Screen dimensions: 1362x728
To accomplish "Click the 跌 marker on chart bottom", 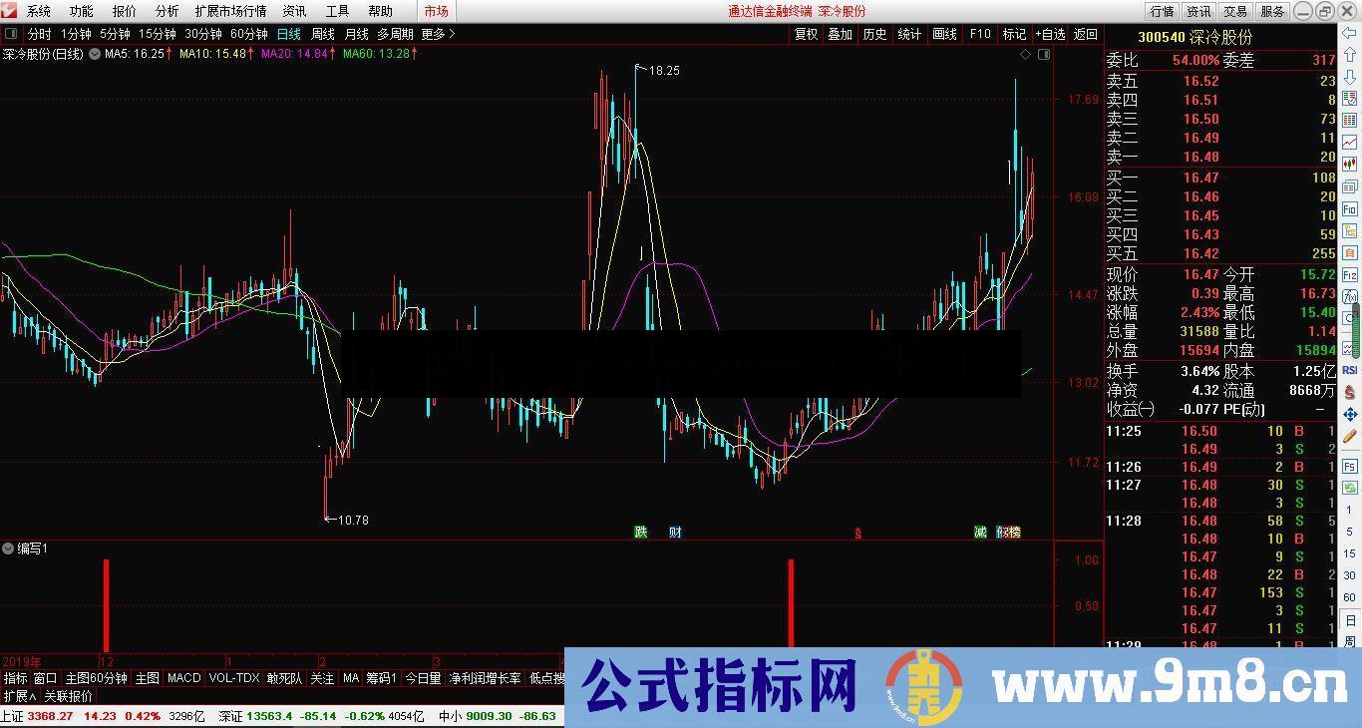I will click(641, 532).
